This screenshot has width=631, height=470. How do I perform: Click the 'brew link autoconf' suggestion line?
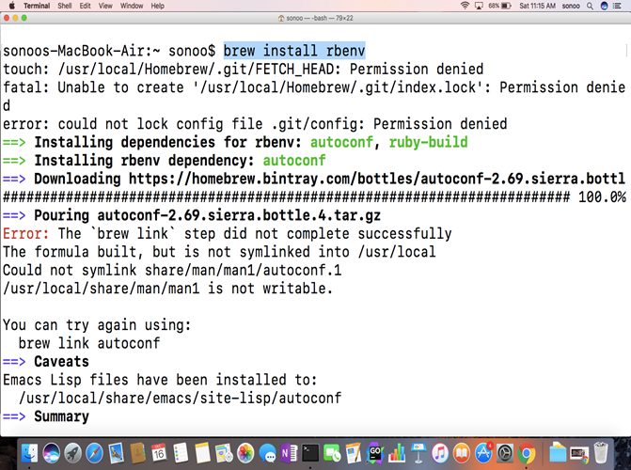click(x=89, y=343)
